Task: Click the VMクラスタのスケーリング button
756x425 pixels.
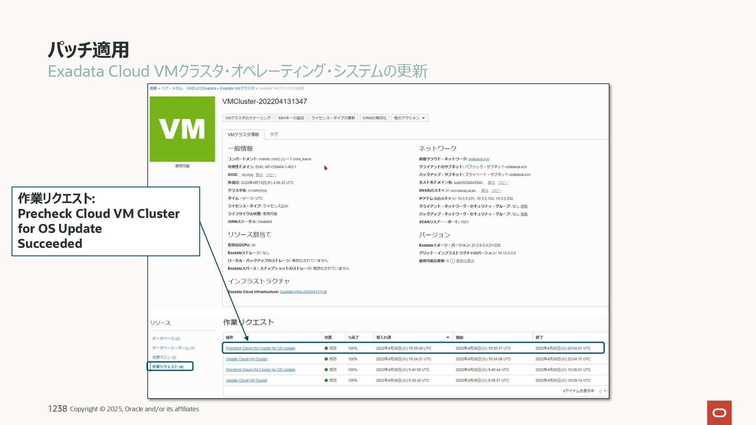Action: (248, 118)
